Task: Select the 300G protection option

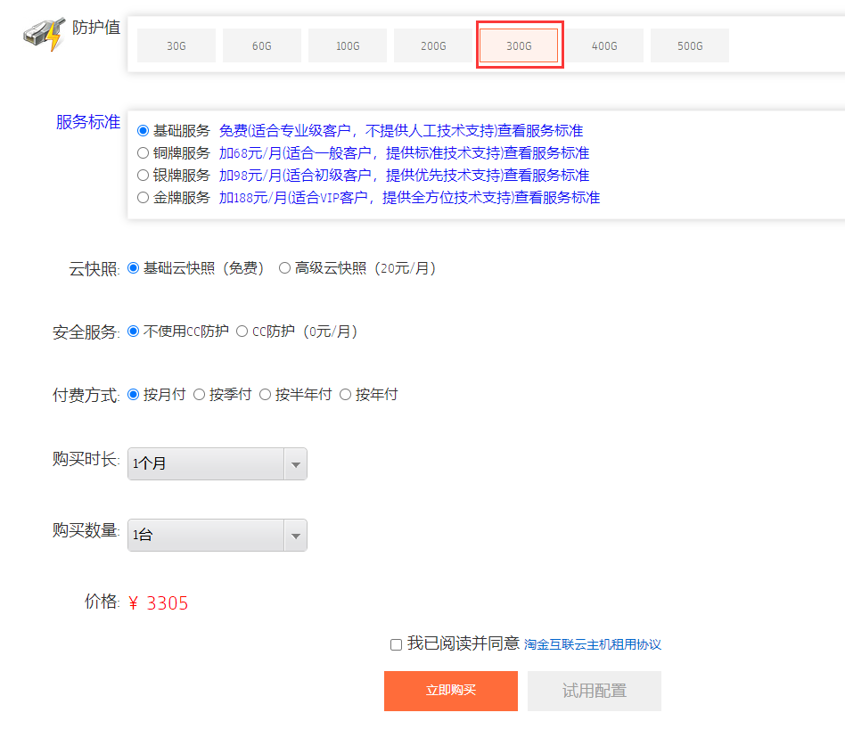Action: tap(519, 45)
